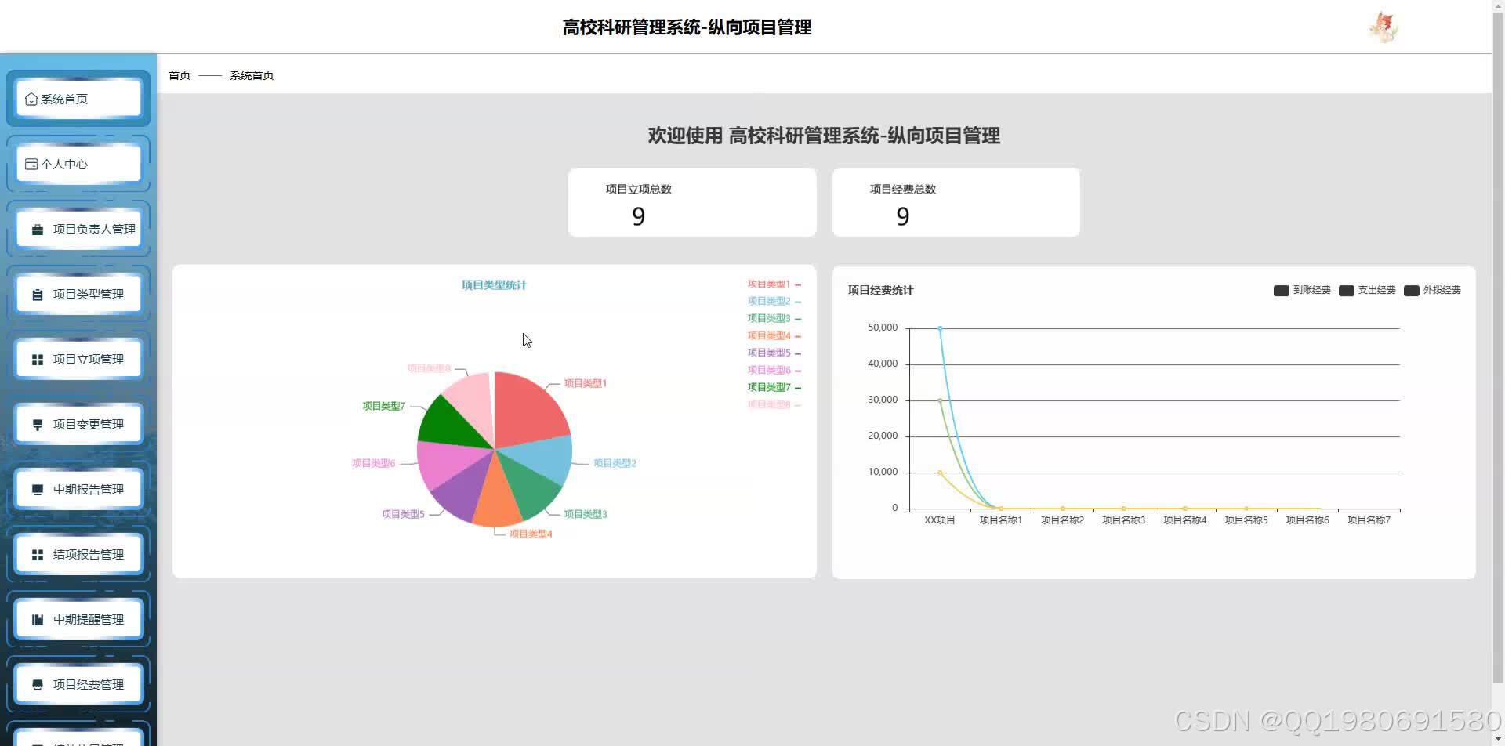The width and height of the screenshot is (1505, 746).
Task: Navigate to 项目变更管理
Action: click(x=78, y=425)
